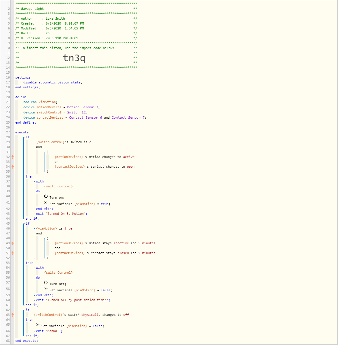340x345 pixels.
Task: Click 'with' keyword on line 54
Action: pyautogui.click(x=40, y=268)
